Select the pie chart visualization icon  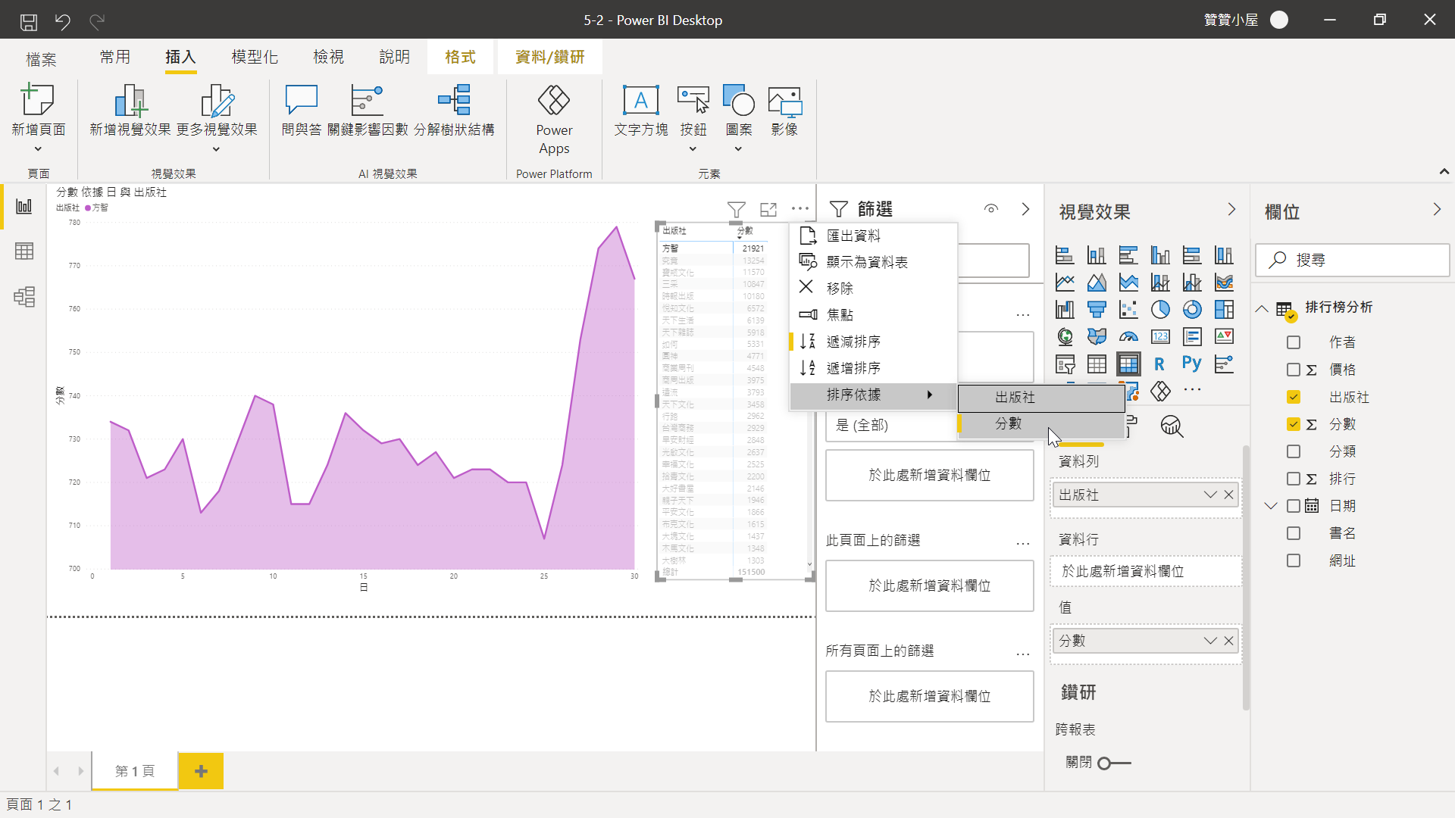point(1160,309)
